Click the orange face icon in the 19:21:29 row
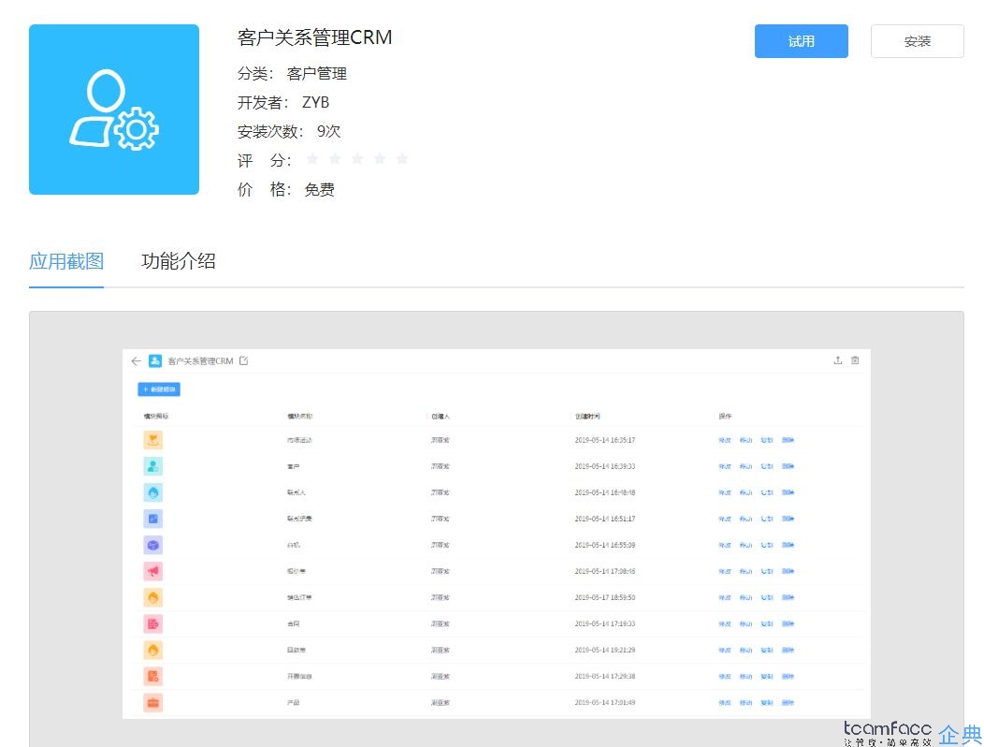Viewport: 984px width, 747px height. coord(153,651)
